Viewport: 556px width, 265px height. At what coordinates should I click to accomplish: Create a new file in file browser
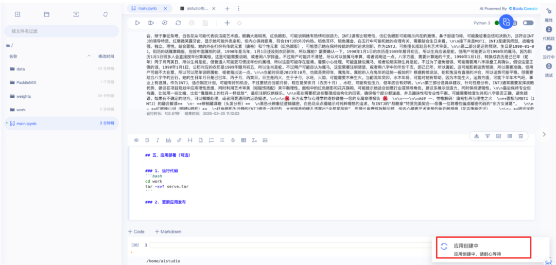[x=17, y=14]
